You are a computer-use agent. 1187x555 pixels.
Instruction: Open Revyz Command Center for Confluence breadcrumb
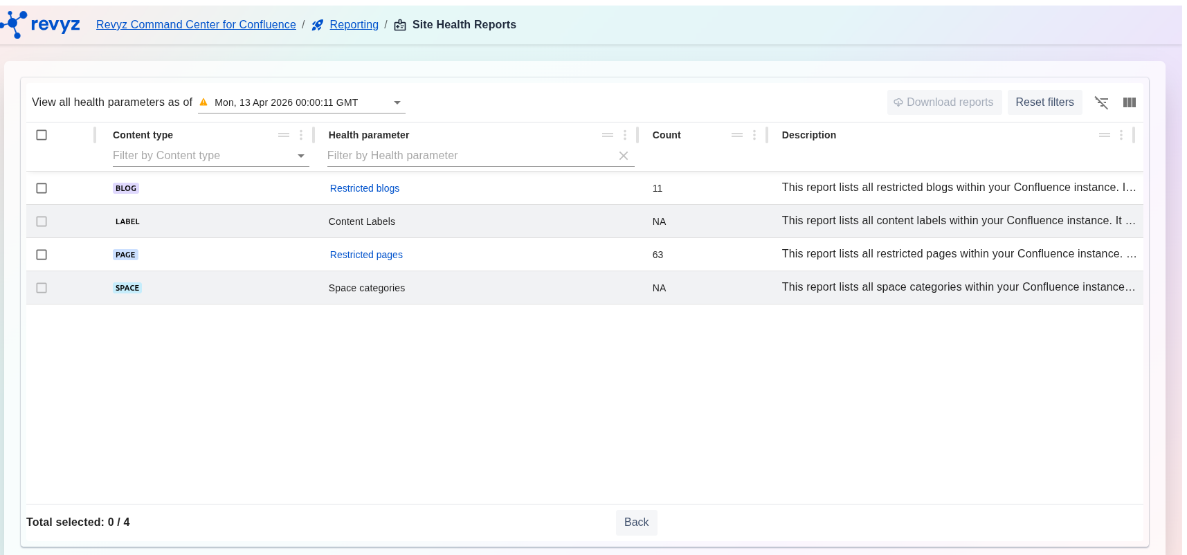[196, 25]
